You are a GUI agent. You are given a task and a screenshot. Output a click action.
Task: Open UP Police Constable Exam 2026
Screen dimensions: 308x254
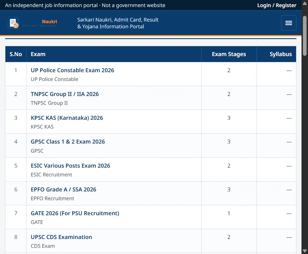pos(72,70)
